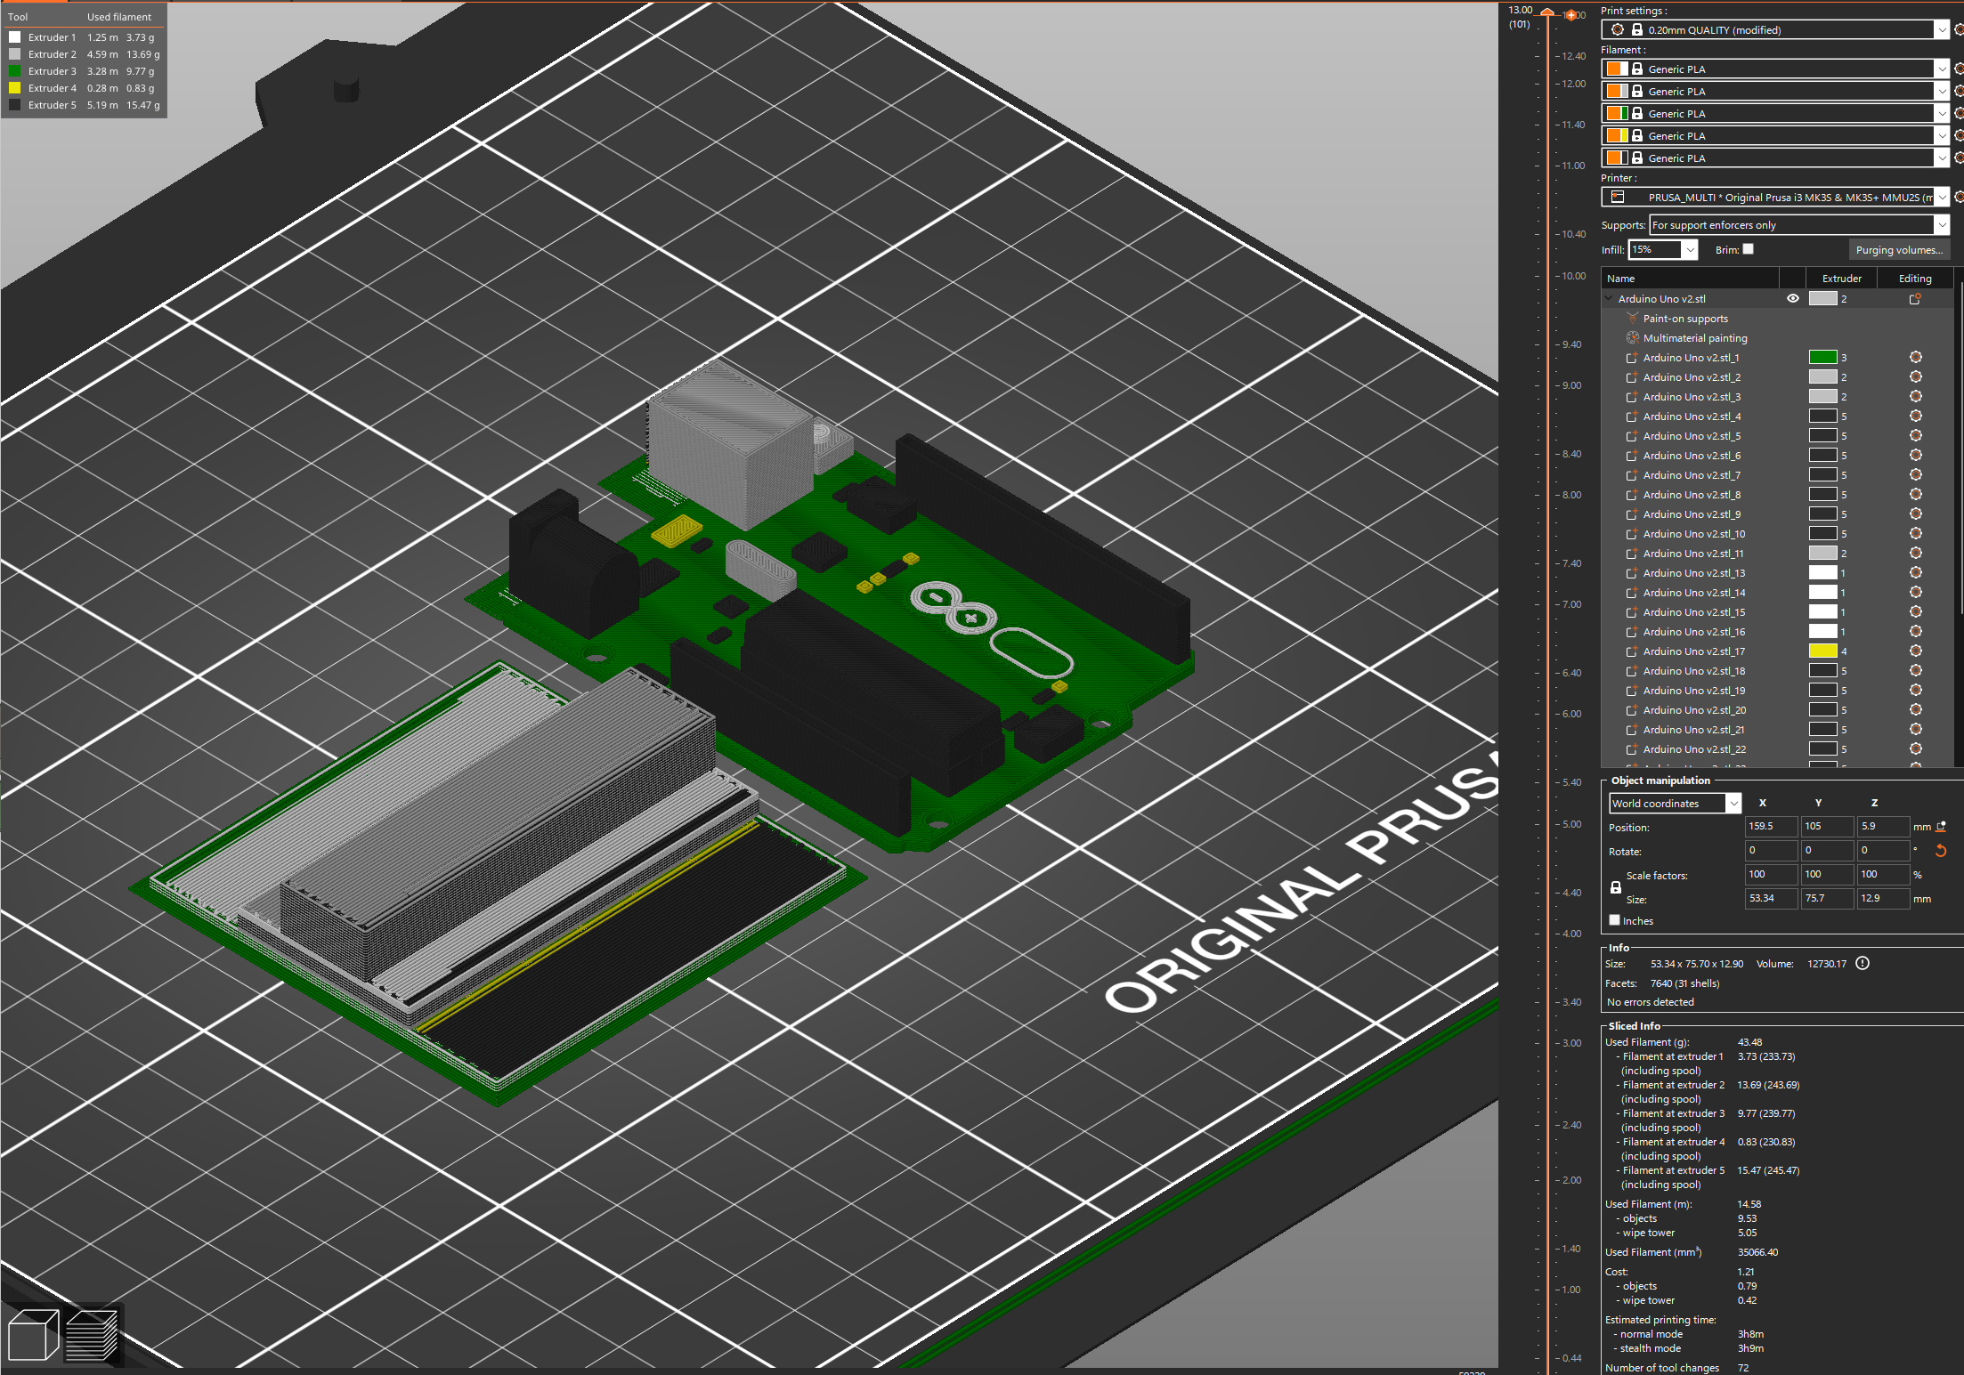The height and width of the screenshot is (1375, 1964).
Task: Click the object settings icon in the Editing column
Action: [x=1913, y=298]
